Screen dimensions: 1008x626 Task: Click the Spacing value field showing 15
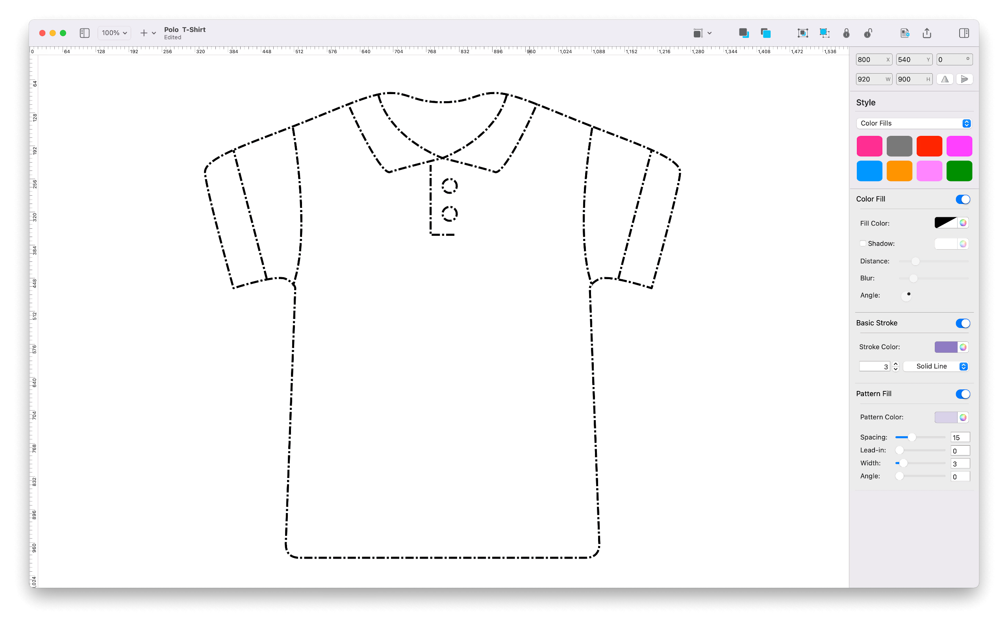point(960,438)
